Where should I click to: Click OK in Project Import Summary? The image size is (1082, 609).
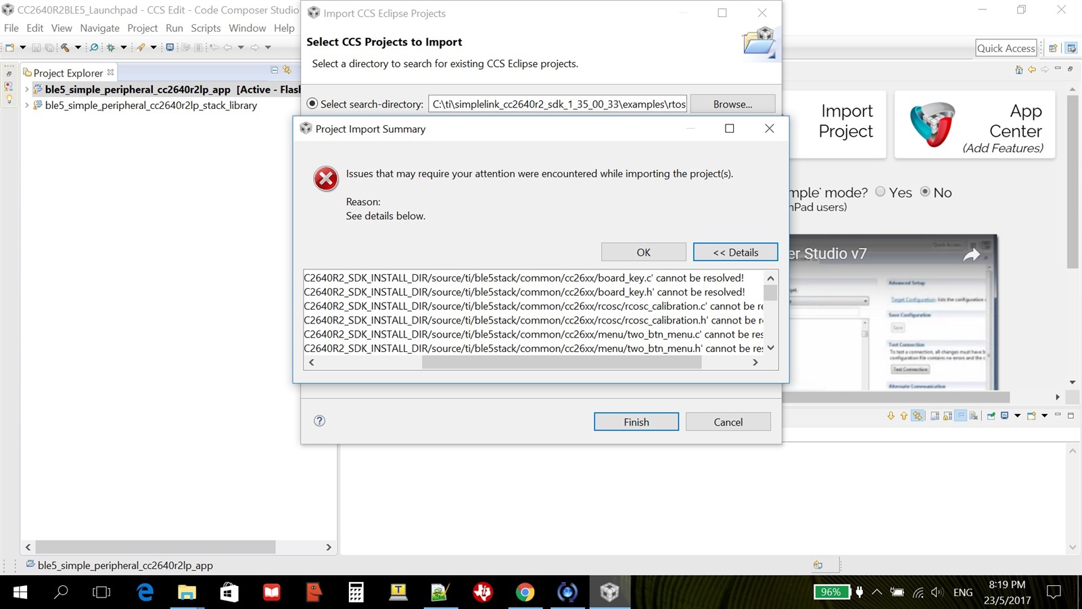[x=643, y=252]
